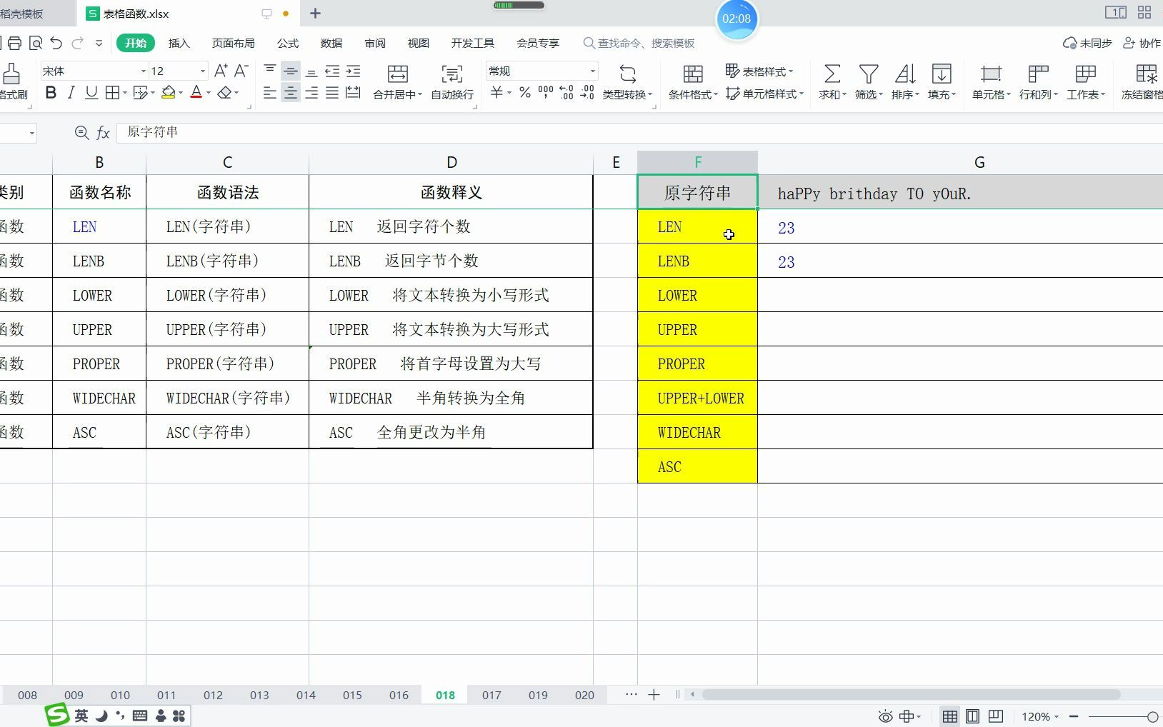Open the Table Style (表格样式) dropdown
The width and height of the screenshot is (1163, 727).
759,71
